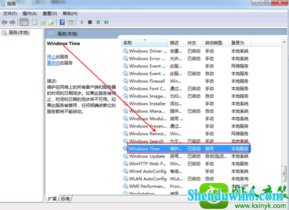Sort by the 状态 column header
Image resolution: width=289 pixels, height=210 pixels.
point(194,43)
